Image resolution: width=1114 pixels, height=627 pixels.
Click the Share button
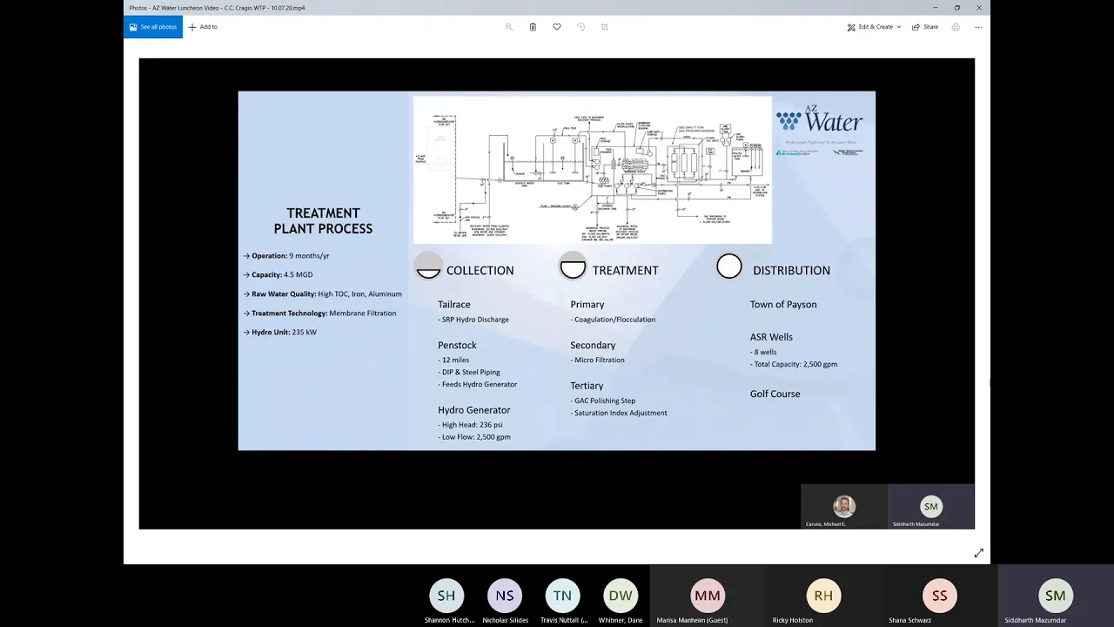click(x=925, y=27)
